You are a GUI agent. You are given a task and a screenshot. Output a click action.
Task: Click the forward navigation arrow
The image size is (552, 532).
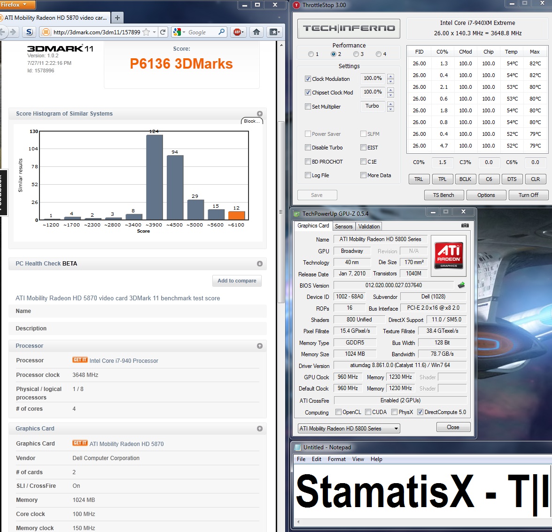pos(13,32)
